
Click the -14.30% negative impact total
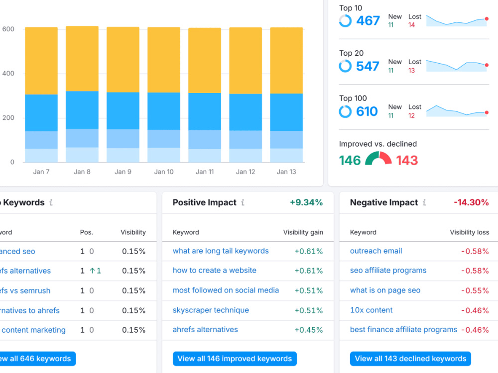pyautogui.click(x=471, y=202)
